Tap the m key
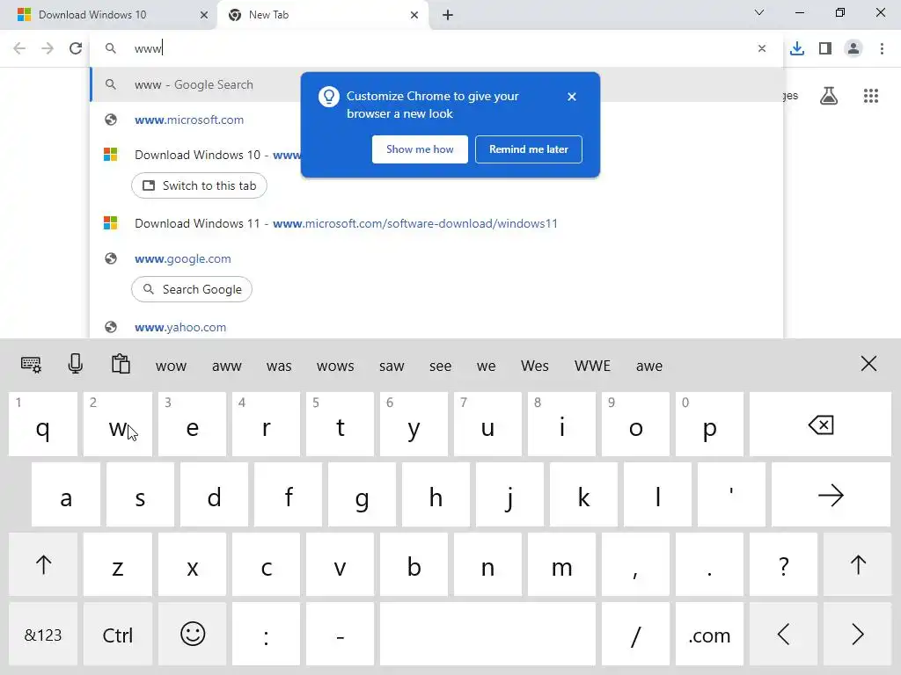Image resolution: width=901 pixels, height=675 pixels. tap(561, 565)
